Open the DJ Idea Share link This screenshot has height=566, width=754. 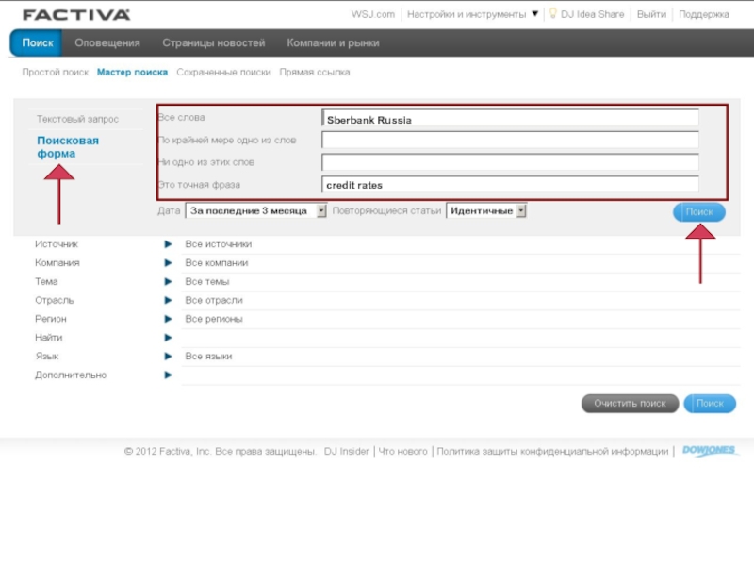click(592, 14)
